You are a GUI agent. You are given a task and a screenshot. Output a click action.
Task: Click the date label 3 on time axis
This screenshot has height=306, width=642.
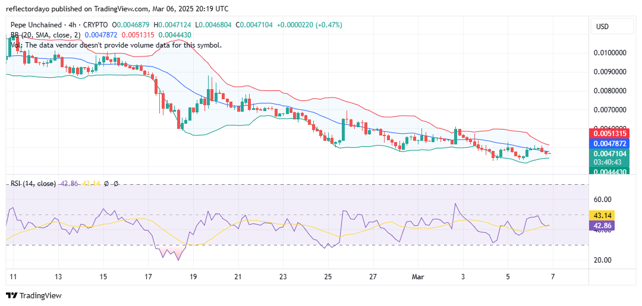(x=463, y=276)
